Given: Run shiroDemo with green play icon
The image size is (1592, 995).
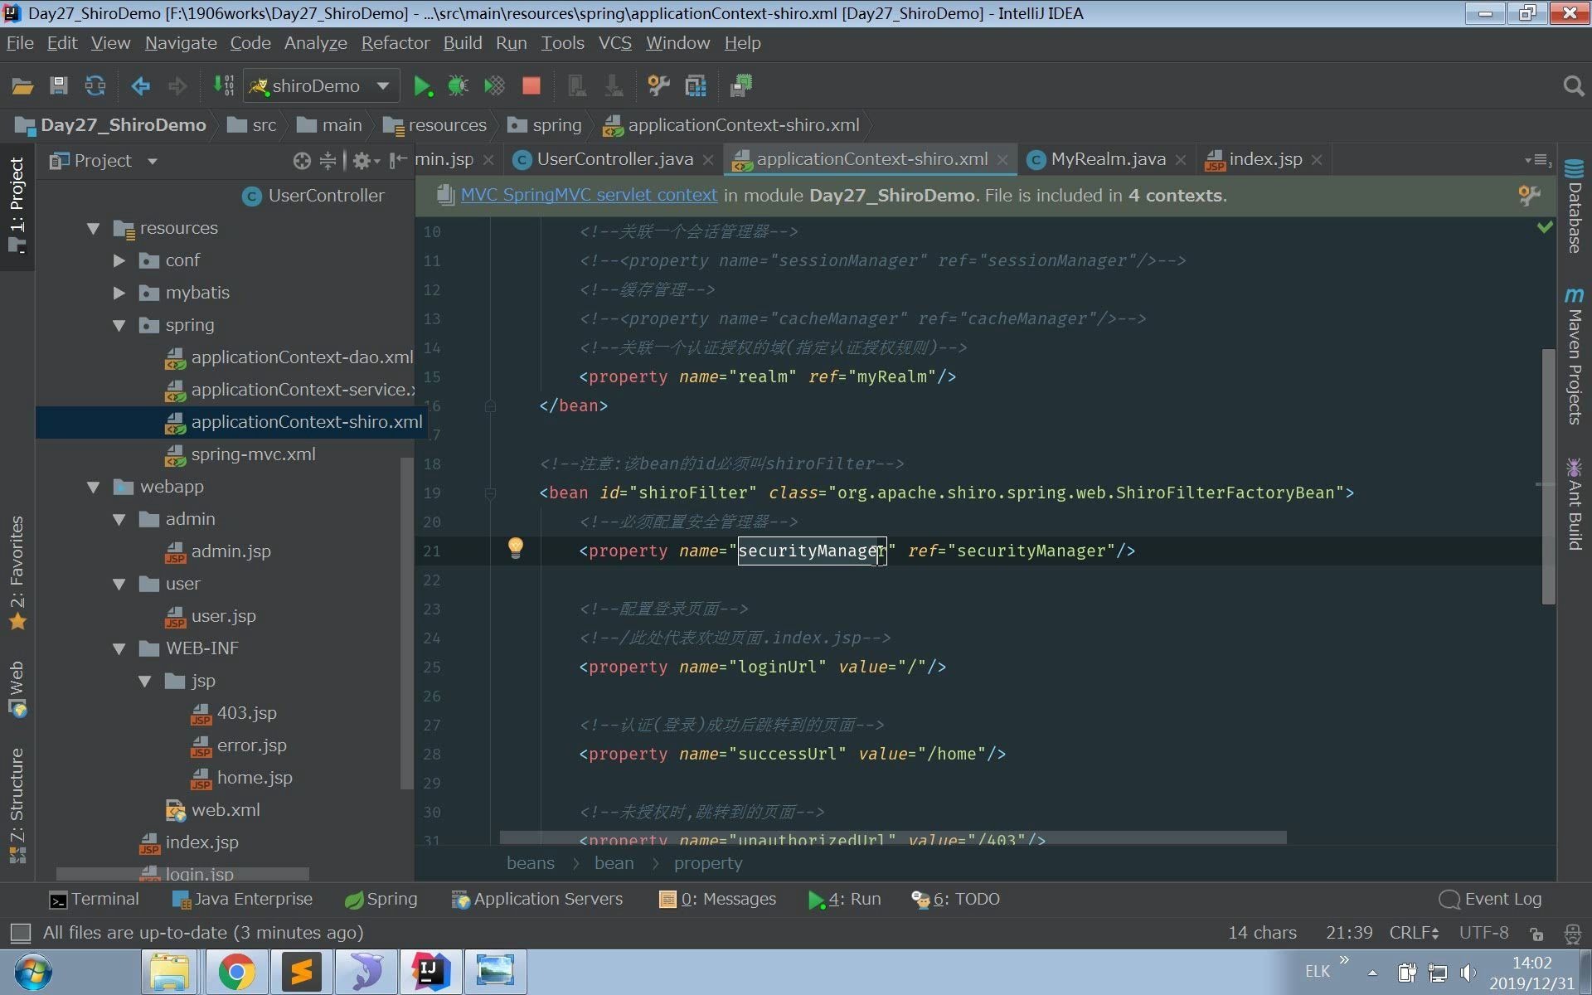Looking at the screenshot, I should click(422, 85).
